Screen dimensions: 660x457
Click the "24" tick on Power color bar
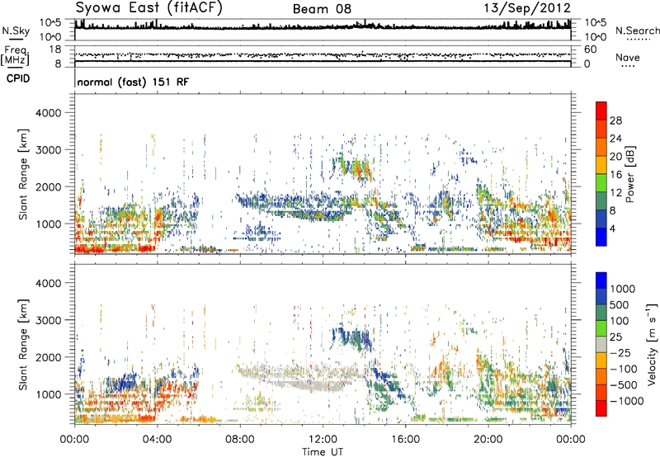615,139
